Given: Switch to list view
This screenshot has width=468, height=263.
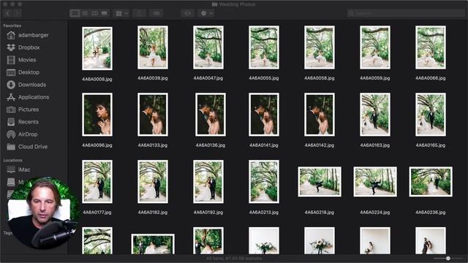Looking at the screenshot, I should click(x=85, y=13).
